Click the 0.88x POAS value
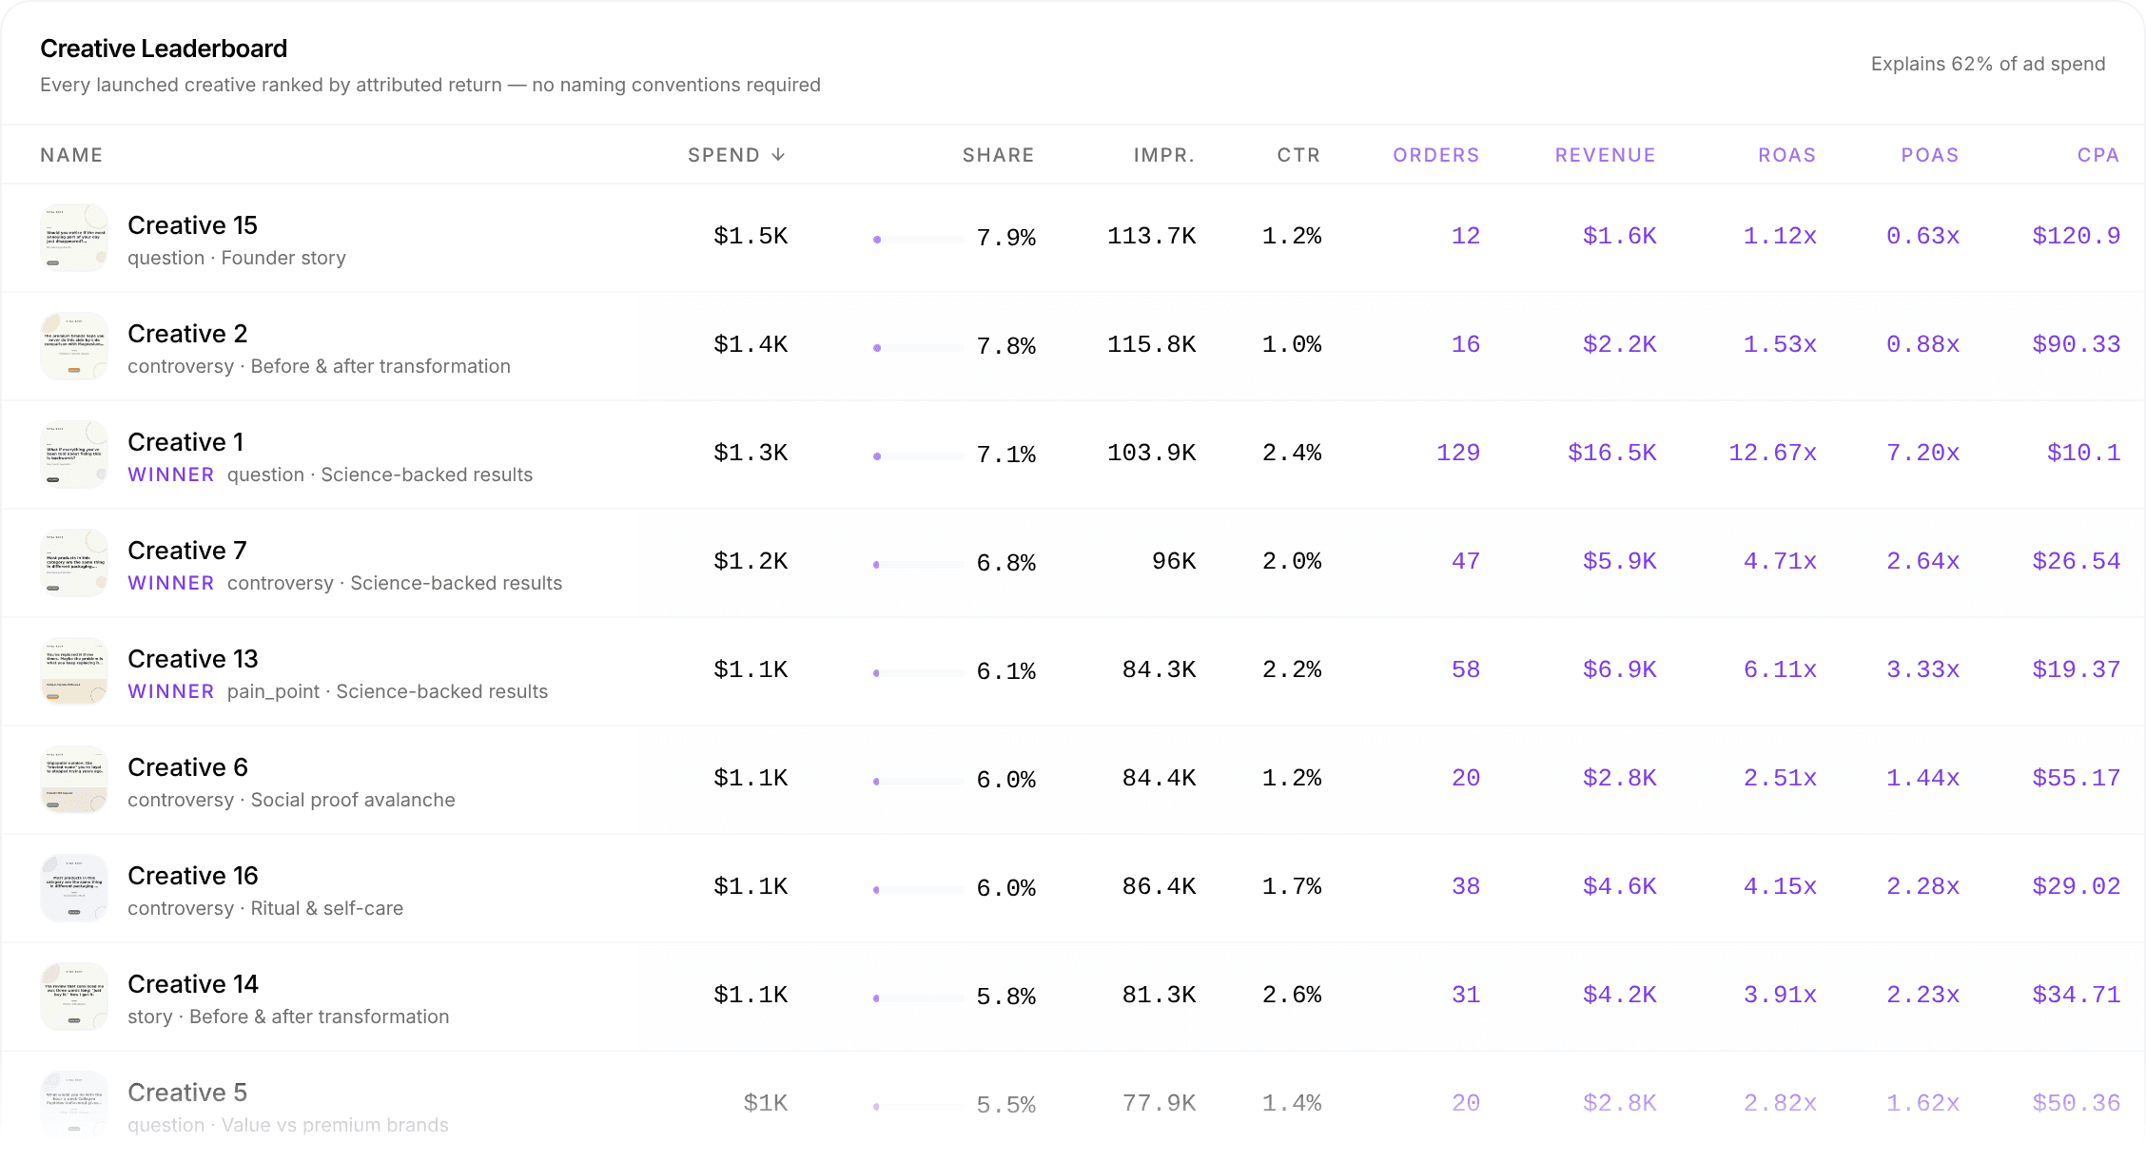The height and width of the screenshot is (1162, 2146). click(1923, 344)
